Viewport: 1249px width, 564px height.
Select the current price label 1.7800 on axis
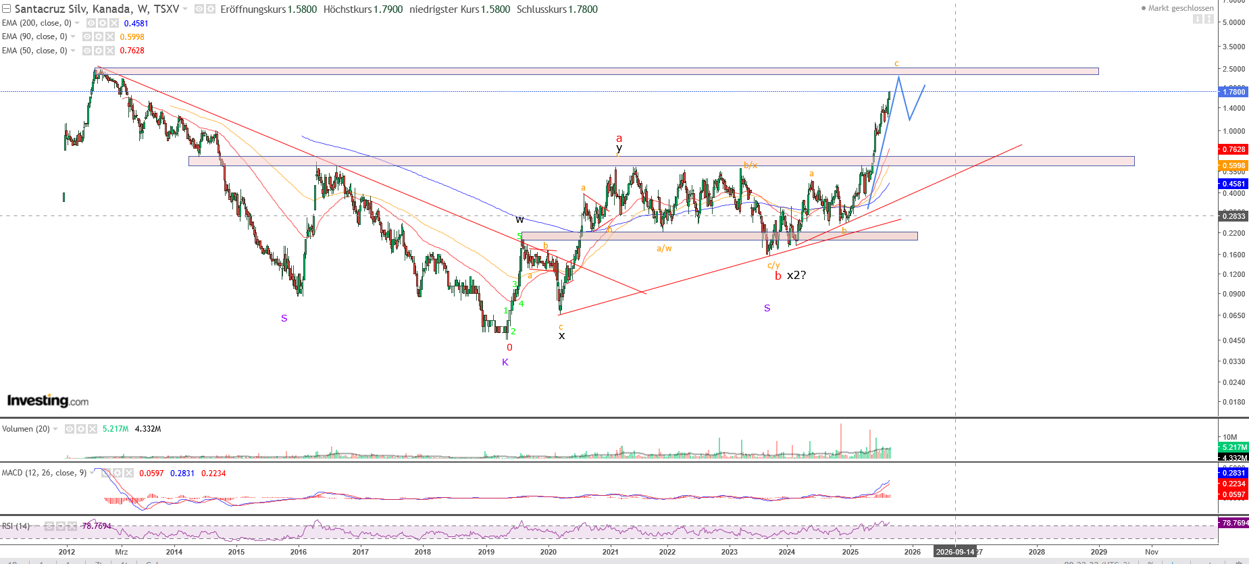click(1233, 92)
